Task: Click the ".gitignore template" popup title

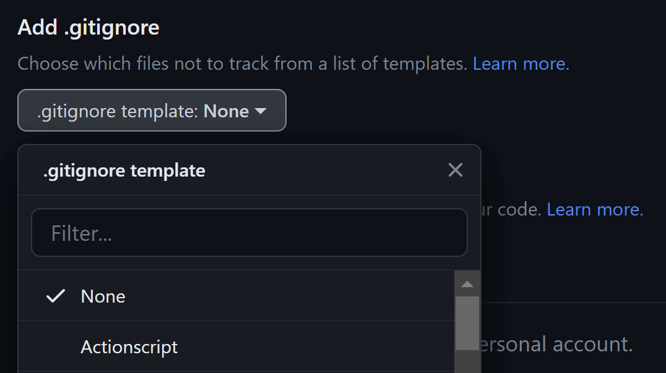Action: coord(124,170)
